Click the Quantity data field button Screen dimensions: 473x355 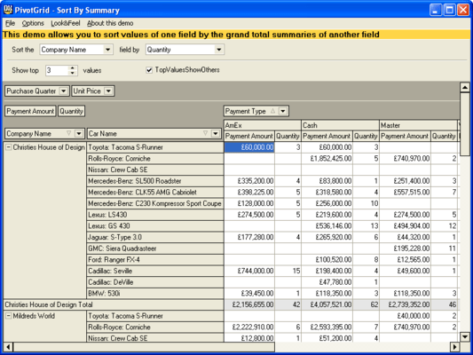(71, 111)
